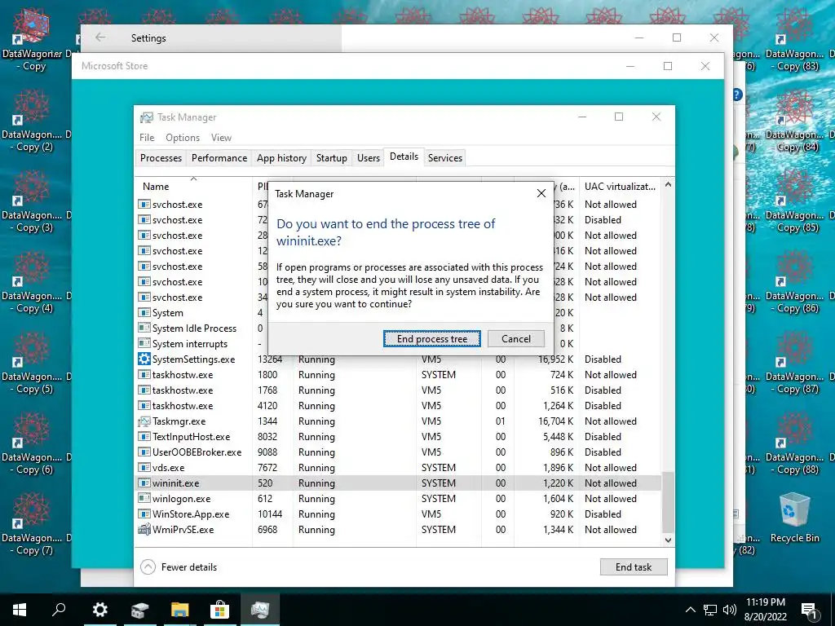Click the Task Manager title bar icon
The width and height of the screenshot is (835, 626).
tap(147, 117)
